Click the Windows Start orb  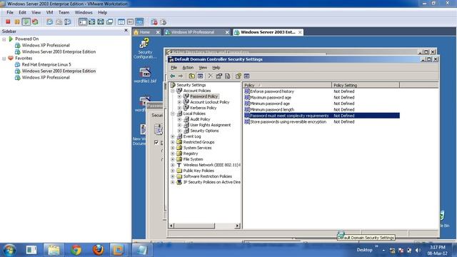click(x=9, y=250)
